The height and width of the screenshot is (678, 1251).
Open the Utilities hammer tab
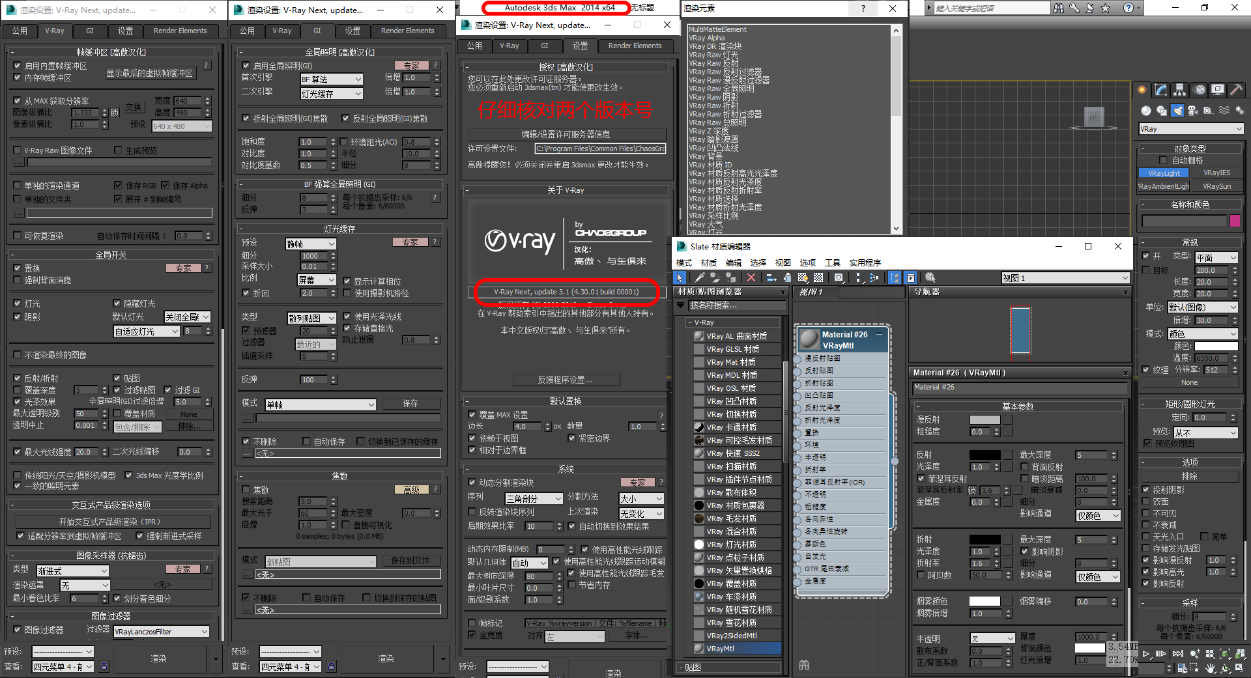[1237, 90]
